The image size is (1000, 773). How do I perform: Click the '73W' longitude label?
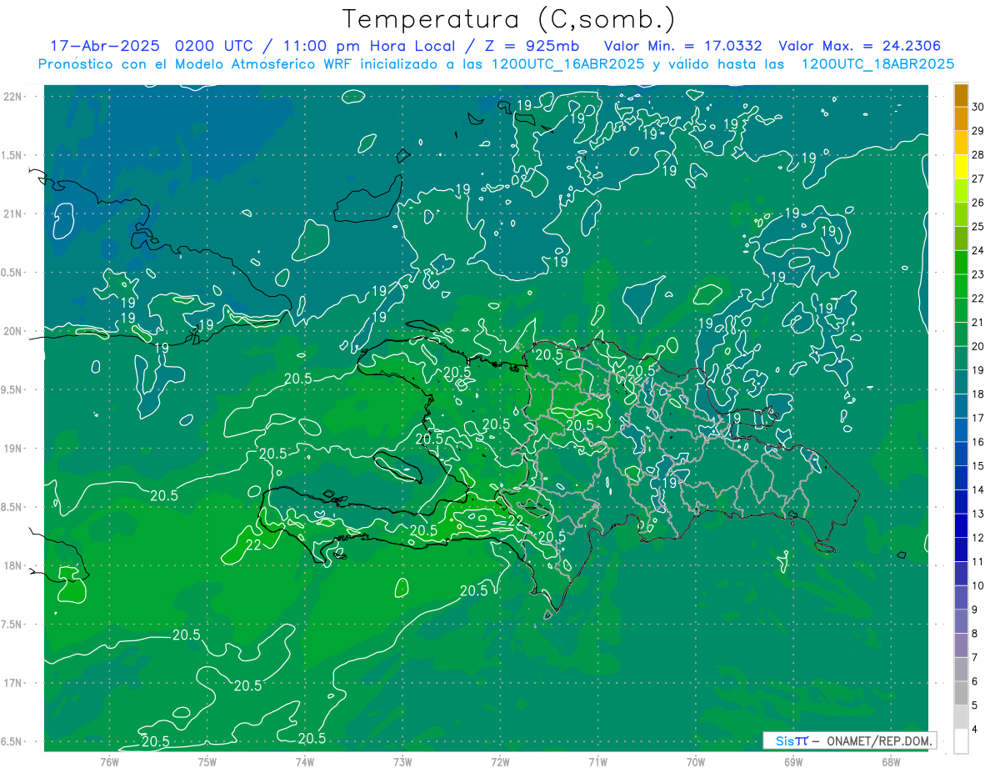[x=402, y=760]
